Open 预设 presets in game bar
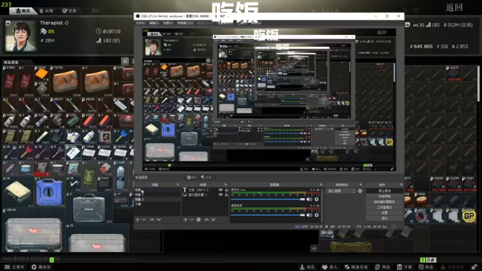This screenshot has height=271, width=482. (383, 267)
